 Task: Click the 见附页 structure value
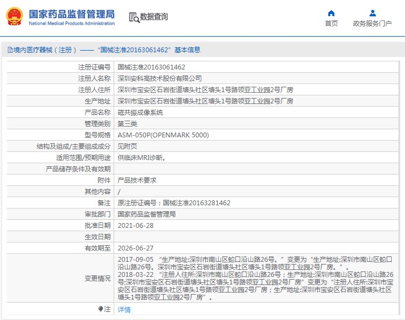point(127,147)
